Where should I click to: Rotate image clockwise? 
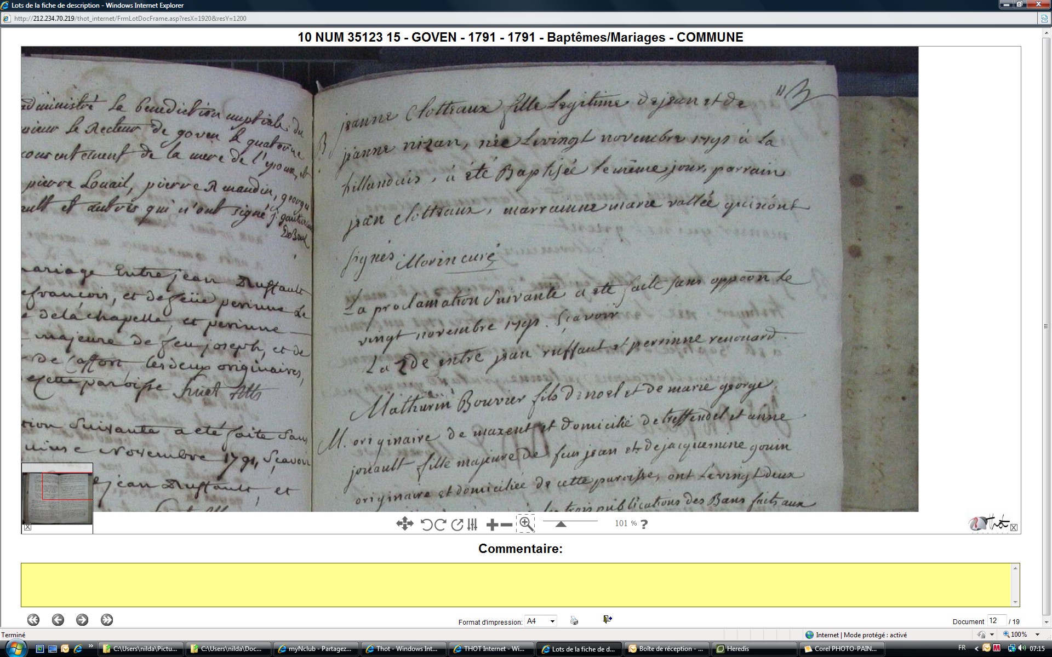pos(440,525)
